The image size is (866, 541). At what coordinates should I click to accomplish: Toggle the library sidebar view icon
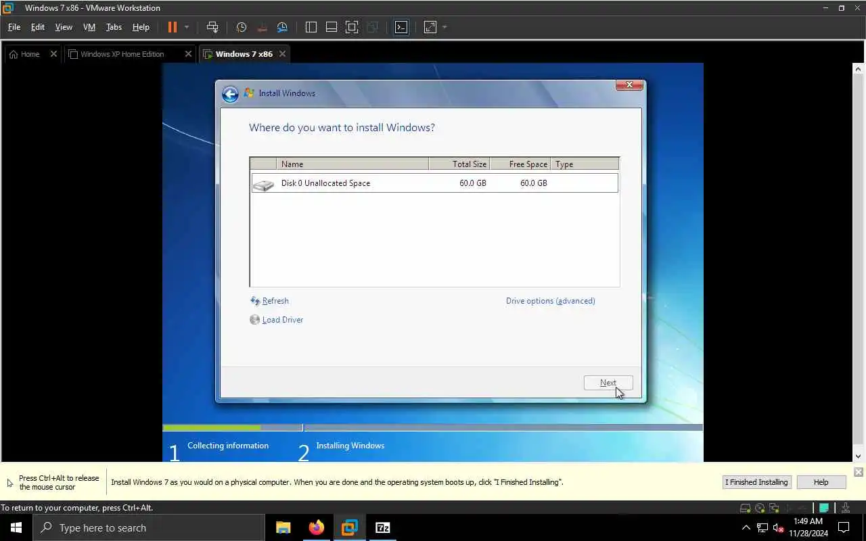[311, 27]
